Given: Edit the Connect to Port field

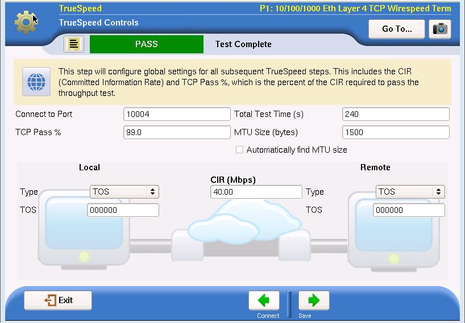Looking at the screenshot, I should tap(177, 114).
